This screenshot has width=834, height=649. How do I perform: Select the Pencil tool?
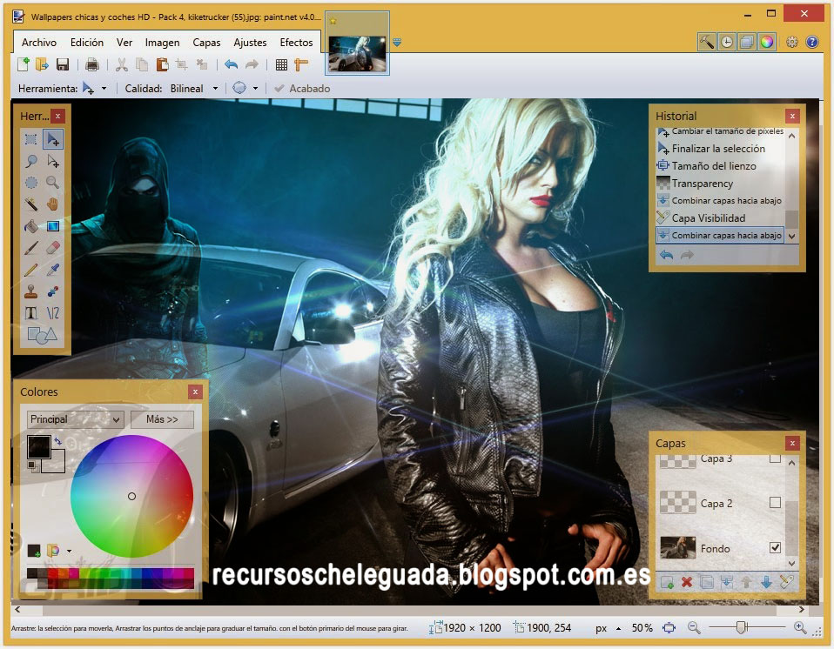click(x=30, y=270)
